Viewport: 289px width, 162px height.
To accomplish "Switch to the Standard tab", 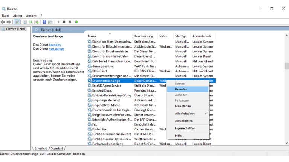I will pos(57,148).
